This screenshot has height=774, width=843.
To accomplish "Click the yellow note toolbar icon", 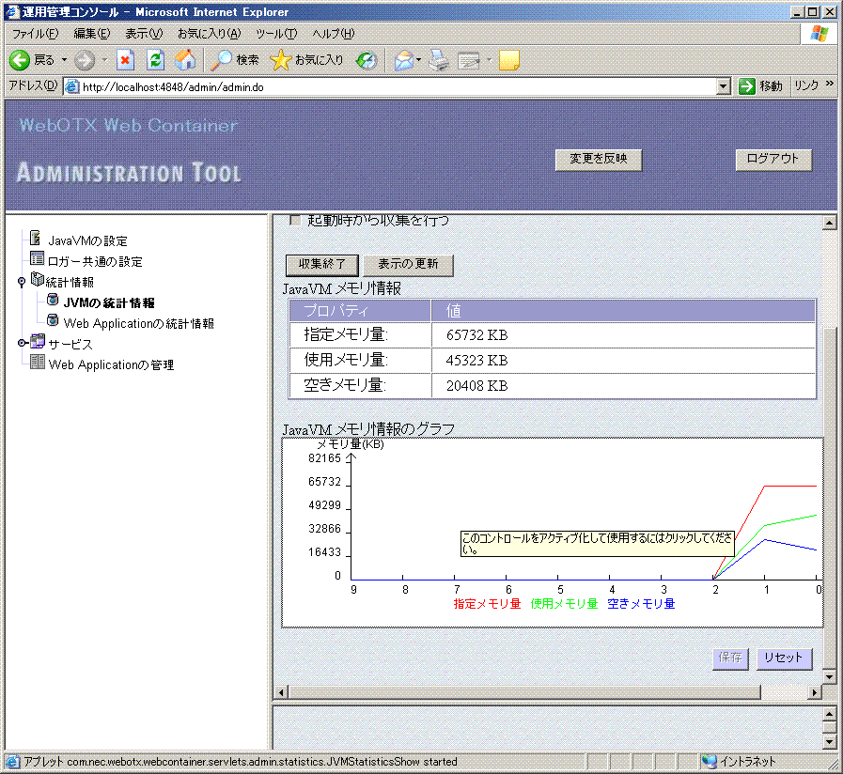I will pos(509,60).
